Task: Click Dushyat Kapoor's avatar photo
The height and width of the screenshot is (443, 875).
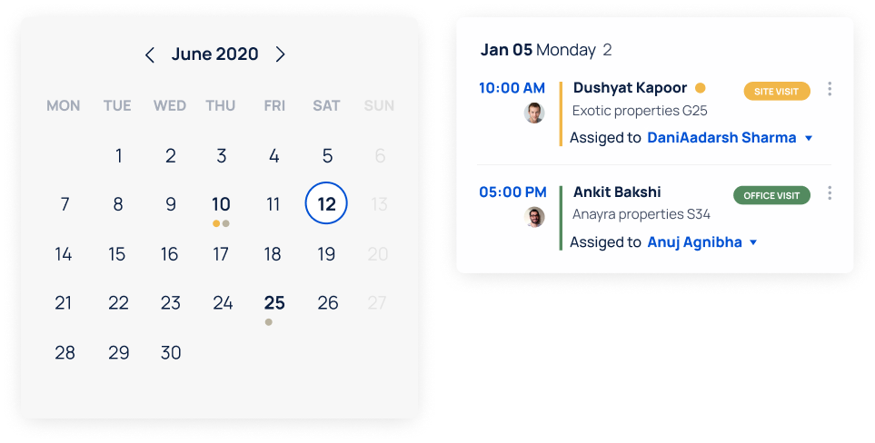Action: tap(534, 113)
